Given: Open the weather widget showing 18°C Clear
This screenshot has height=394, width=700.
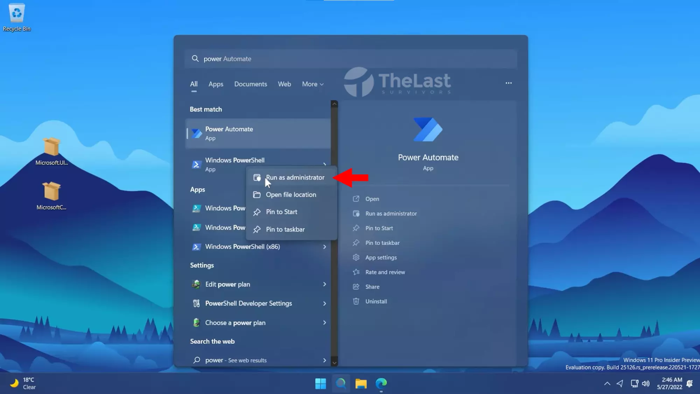Looking at the screenshot, I should (23, 383).
